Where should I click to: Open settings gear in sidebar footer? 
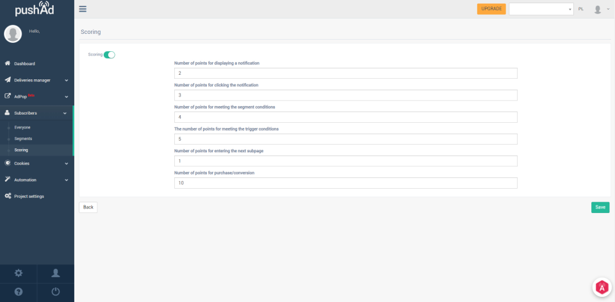point(19,273)
